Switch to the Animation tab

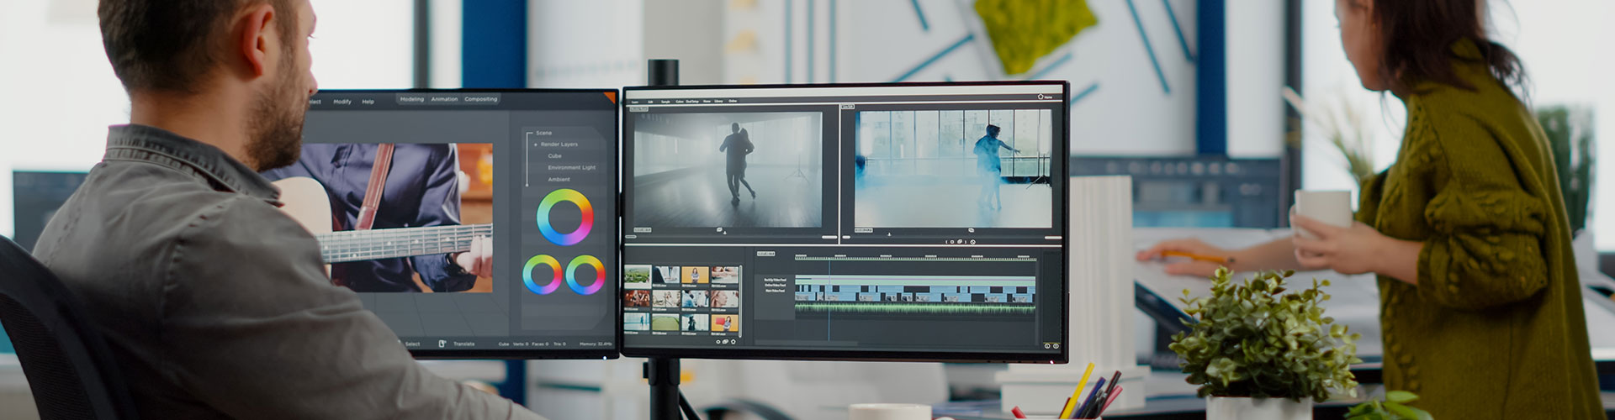pyautogui.click(x=444, y=99)
